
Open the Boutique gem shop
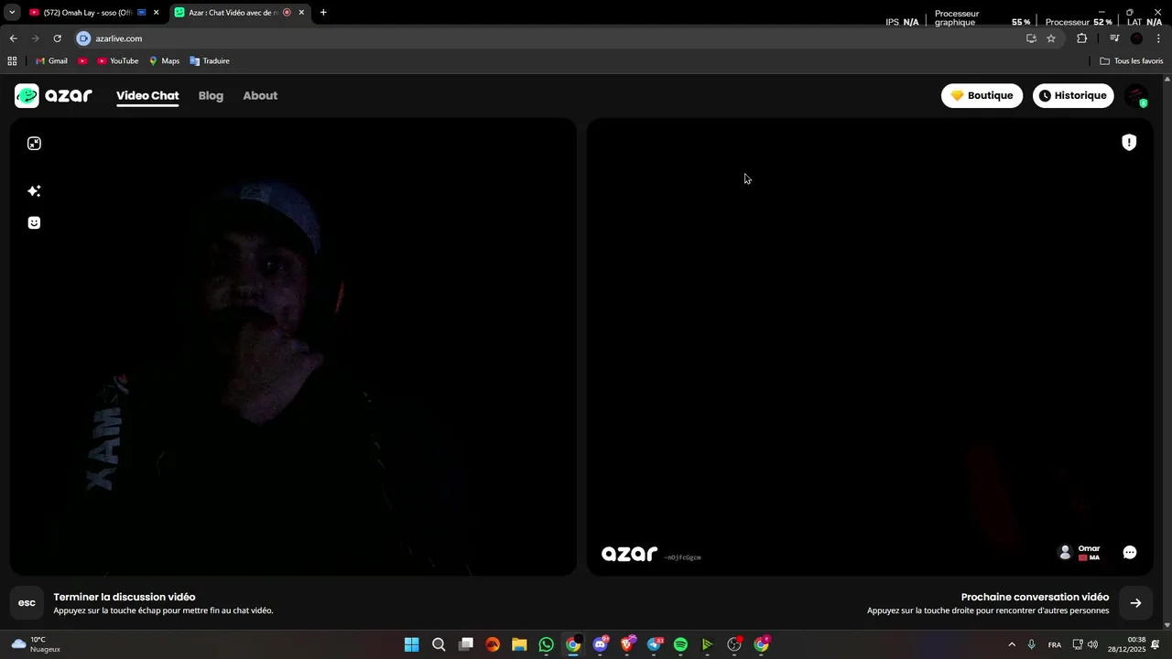coord(982,95)
